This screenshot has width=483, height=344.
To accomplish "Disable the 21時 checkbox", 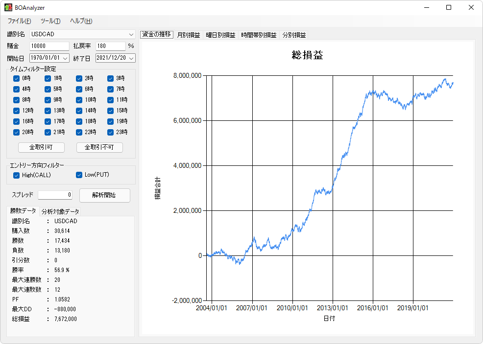I will [48, 132].
